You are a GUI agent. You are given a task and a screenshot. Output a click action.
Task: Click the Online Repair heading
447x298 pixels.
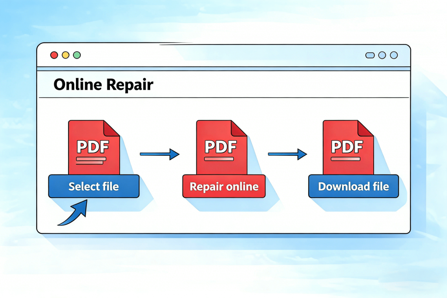tap(103, 84)
